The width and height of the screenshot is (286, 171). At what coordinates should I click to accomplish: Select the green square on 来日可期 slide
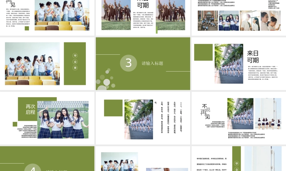tap(203, 52)
